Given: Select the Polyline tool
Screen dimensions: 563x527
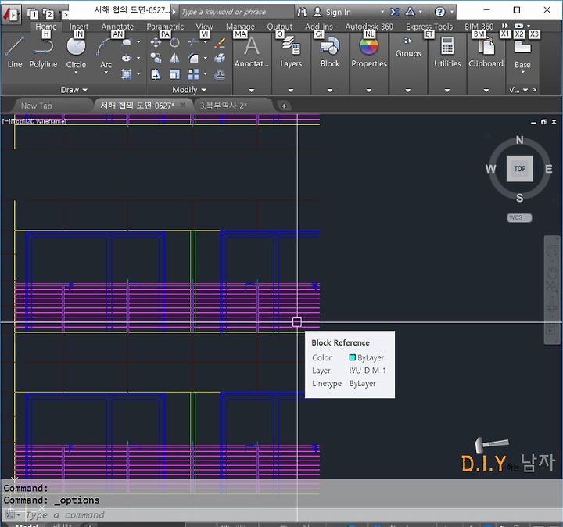Looking at the screenshot, I should 43,52.
